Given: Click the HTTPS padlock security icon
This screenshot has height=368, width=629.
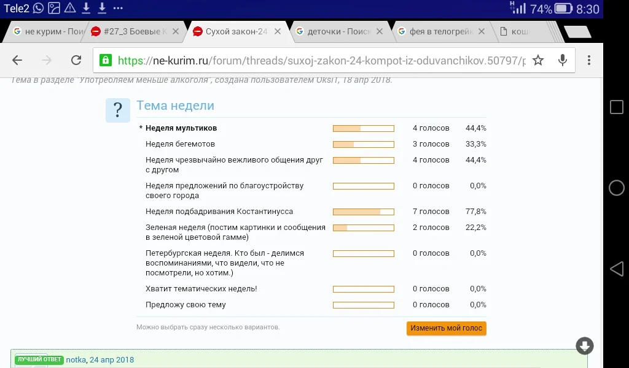Looking at the screenshot, I should coord(106,60).
